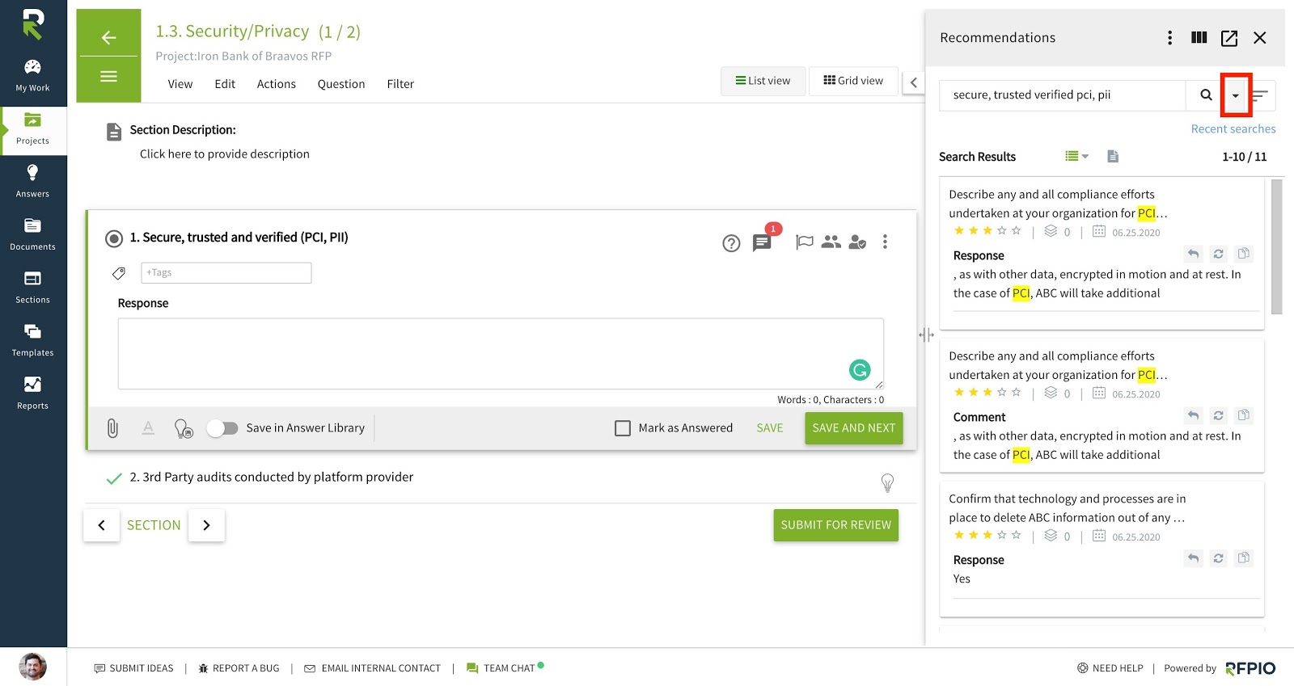1294x686 pixels.
Task: Open Documents in the sidebar
Action: 32,235
